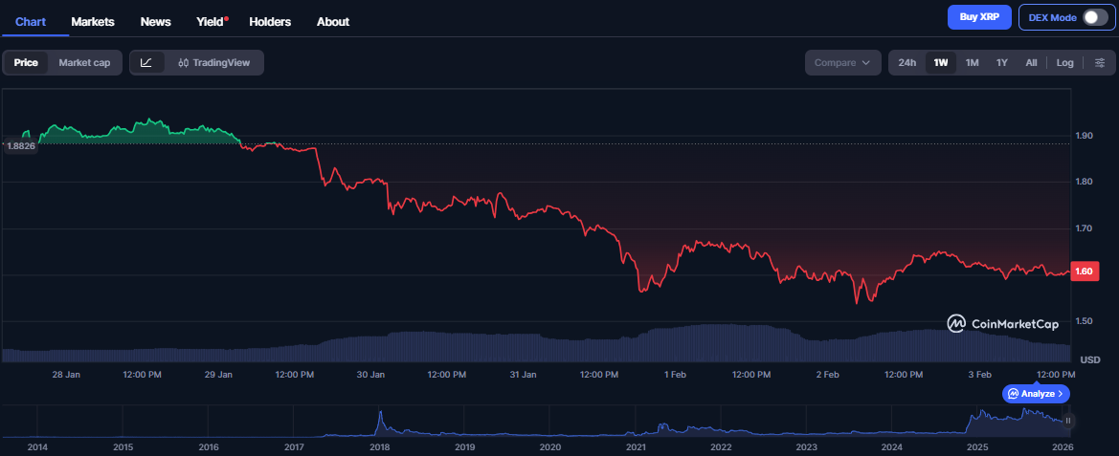
Task: Click the red 1.60 current price tag
Action: tap(1085, 271)
